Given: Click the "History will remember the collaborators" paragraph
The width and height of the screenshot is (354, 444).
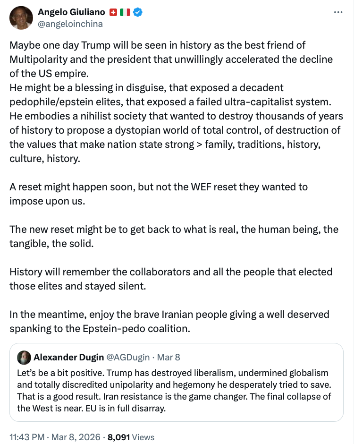Looking at the screenshot, I should point(171,279).
